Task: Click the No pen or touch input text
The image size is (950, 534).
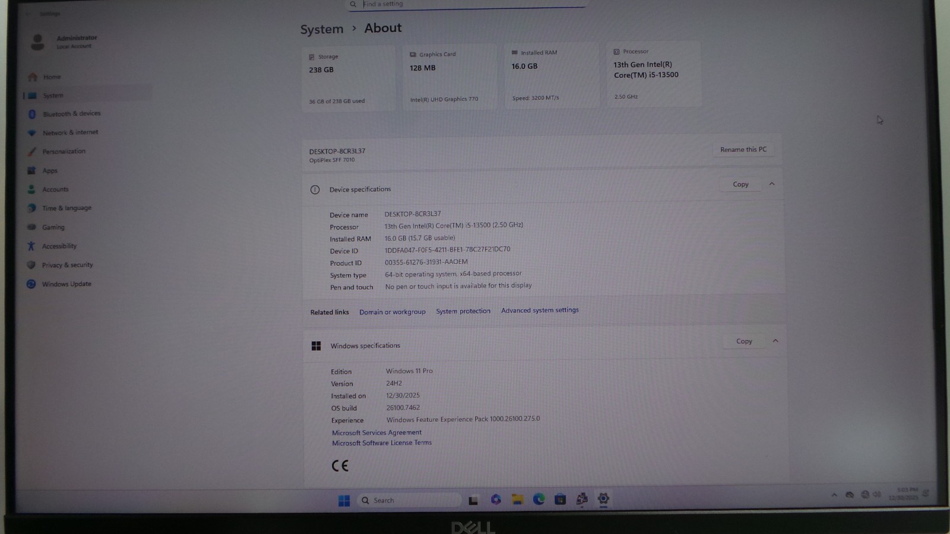Action: pos(458,286)
